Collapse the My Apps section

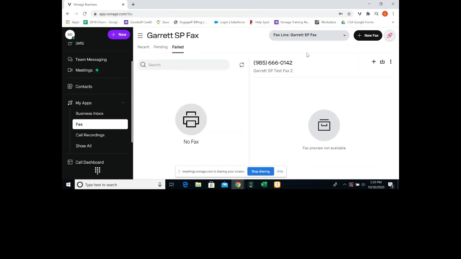(123, 103)
